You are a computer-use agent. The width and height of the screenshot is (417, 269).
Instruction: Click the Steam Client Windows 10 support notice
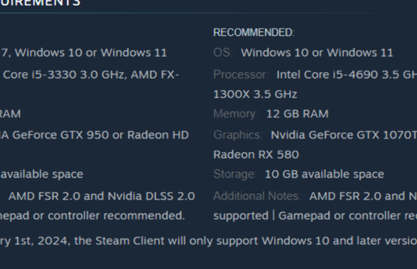(208, 241)
